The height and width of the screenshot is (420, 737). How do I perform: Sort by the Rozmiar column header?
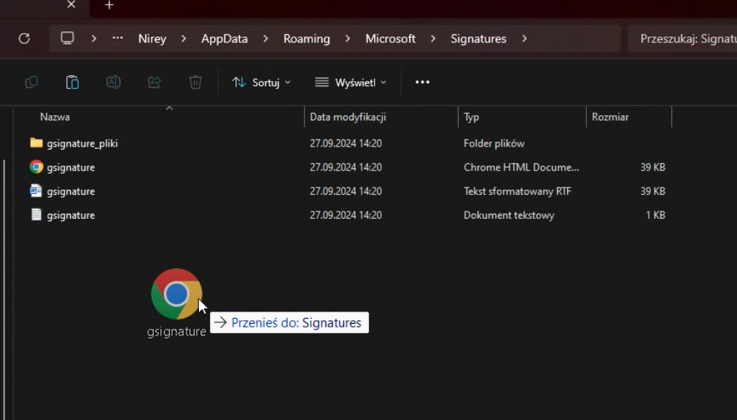coord(610,117)
